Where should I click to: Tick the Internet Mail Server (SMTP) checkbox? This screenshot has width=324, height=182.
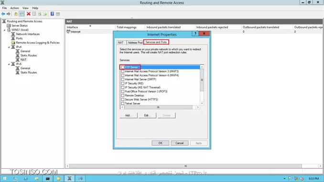click(x=123, y=79)
